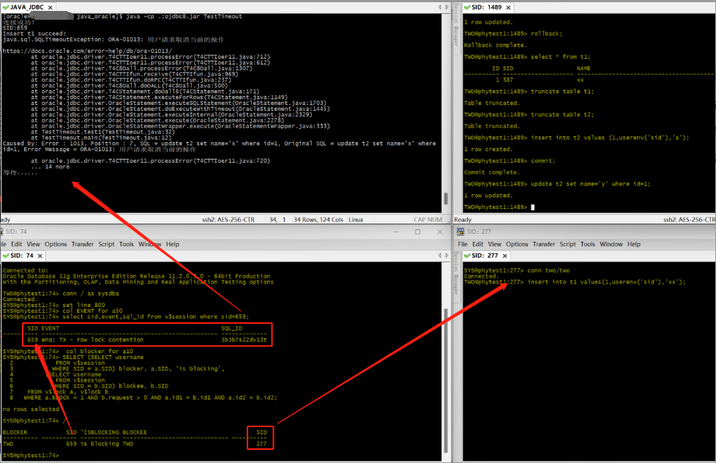The image size is (716, 463).
Task: Close the JAVA_JDBC tab
Action: (x=51, y=7)
